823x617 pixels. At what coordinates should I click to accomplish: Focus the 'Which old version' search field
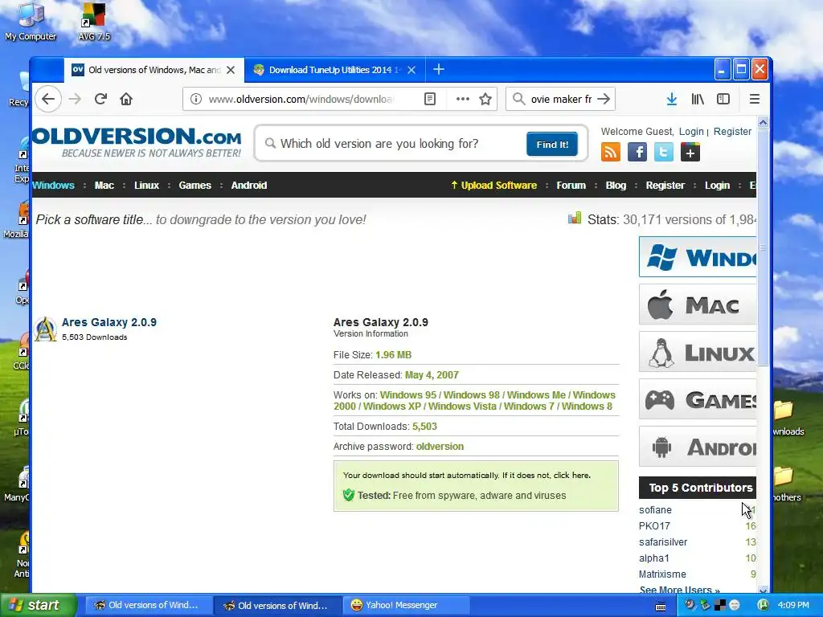point(394,144)
